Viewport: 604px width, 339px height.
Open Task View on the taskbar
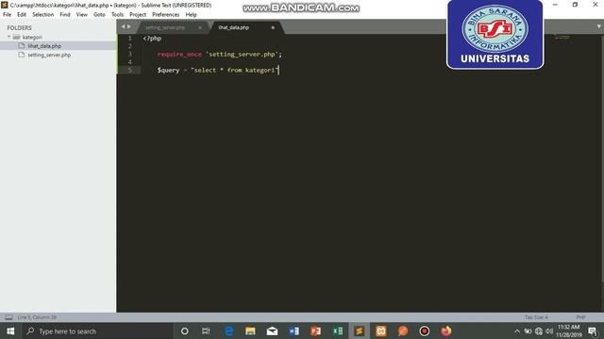click(x=206, y=331)
